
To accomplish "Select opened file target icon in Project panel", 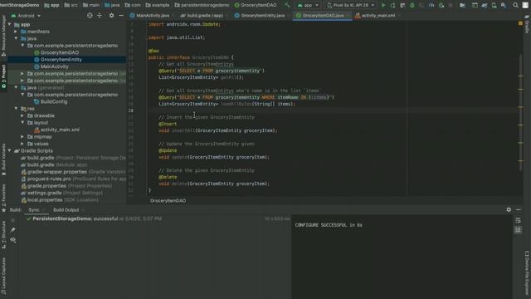I will [x=90, y=16].
